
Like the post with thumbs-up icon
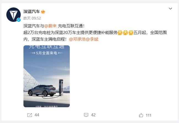[141, 115]
